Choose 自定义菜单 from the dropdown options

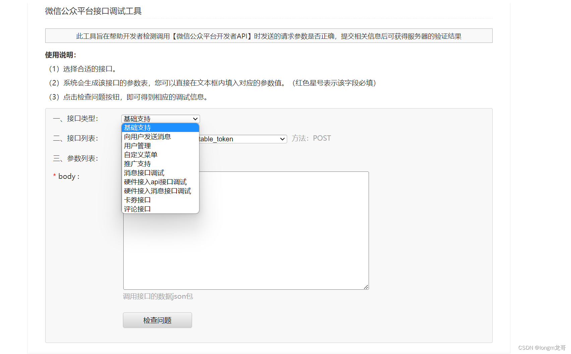pyautogui.click(x=161, y=155)
